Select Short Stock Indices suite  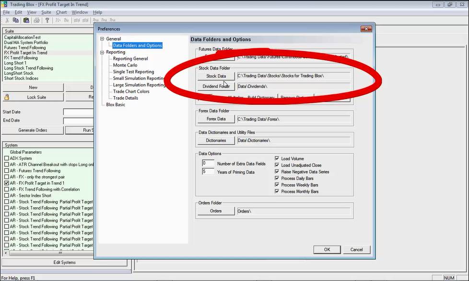point(21,78)
